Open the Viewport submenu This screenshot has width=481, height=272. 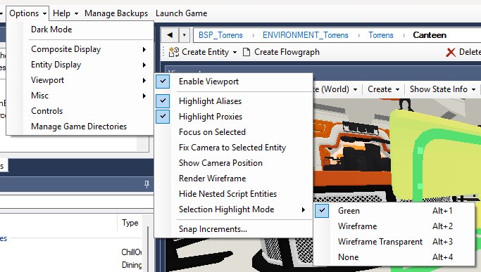80,80
